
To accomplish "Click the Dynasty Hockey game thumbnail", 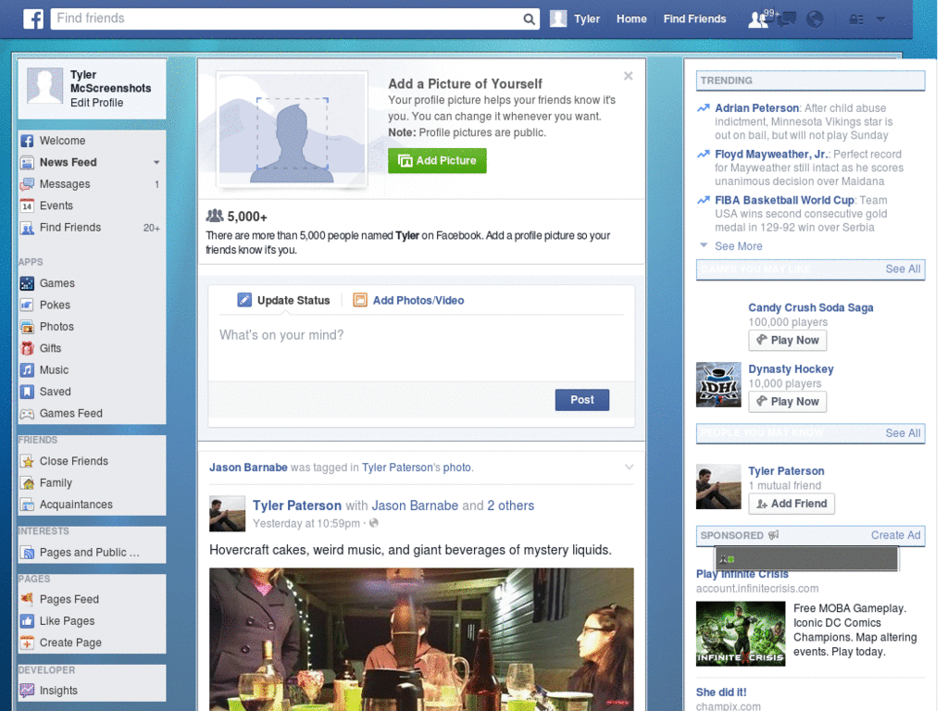I will point(718,384).
